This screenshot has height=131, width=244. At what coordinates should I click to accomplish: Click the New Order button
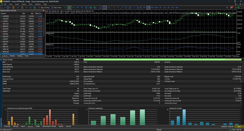pyautogui.click(x=56, y=7)
